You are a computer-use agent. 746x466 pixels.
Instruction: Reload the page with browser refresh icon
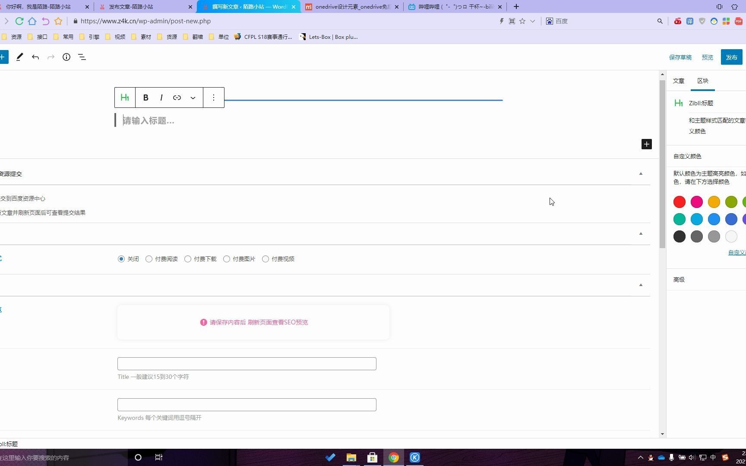point(19,21)
